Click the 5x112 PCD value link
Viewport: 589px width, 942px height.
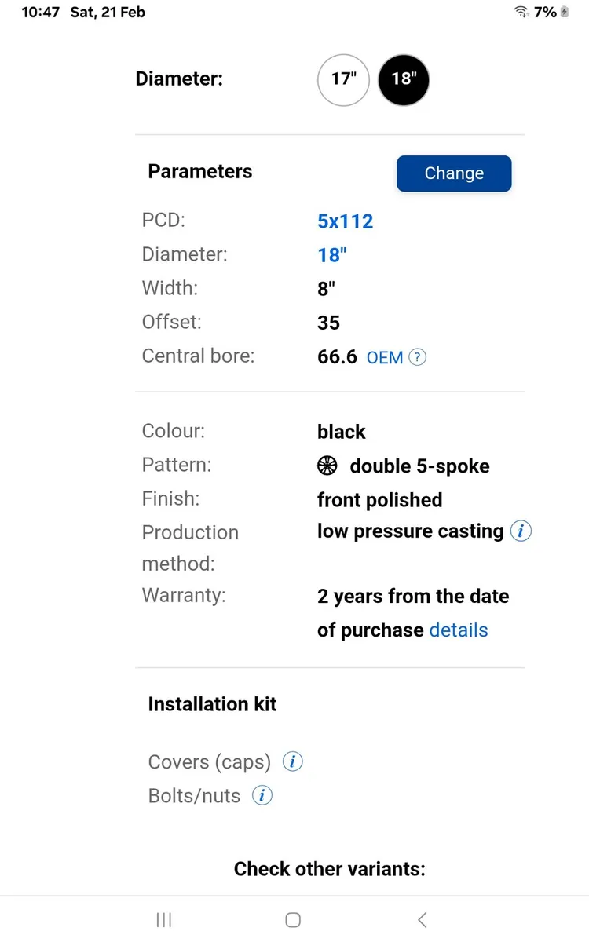coord(345,221)
